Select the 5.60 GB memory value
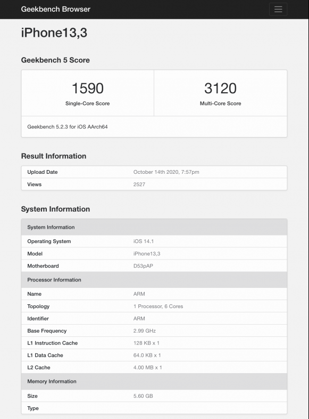 (x=143, y=396)
